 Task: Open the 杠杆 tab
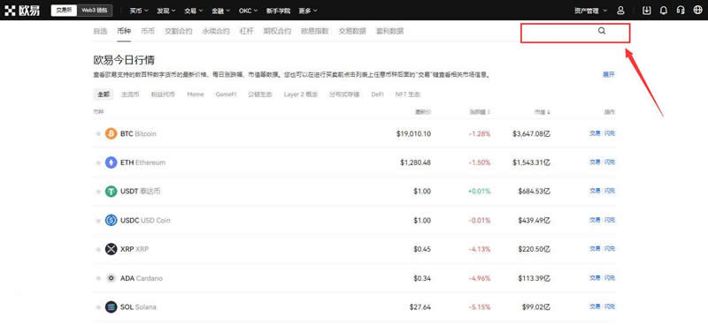pyautogui.click(x=247, y=31)
